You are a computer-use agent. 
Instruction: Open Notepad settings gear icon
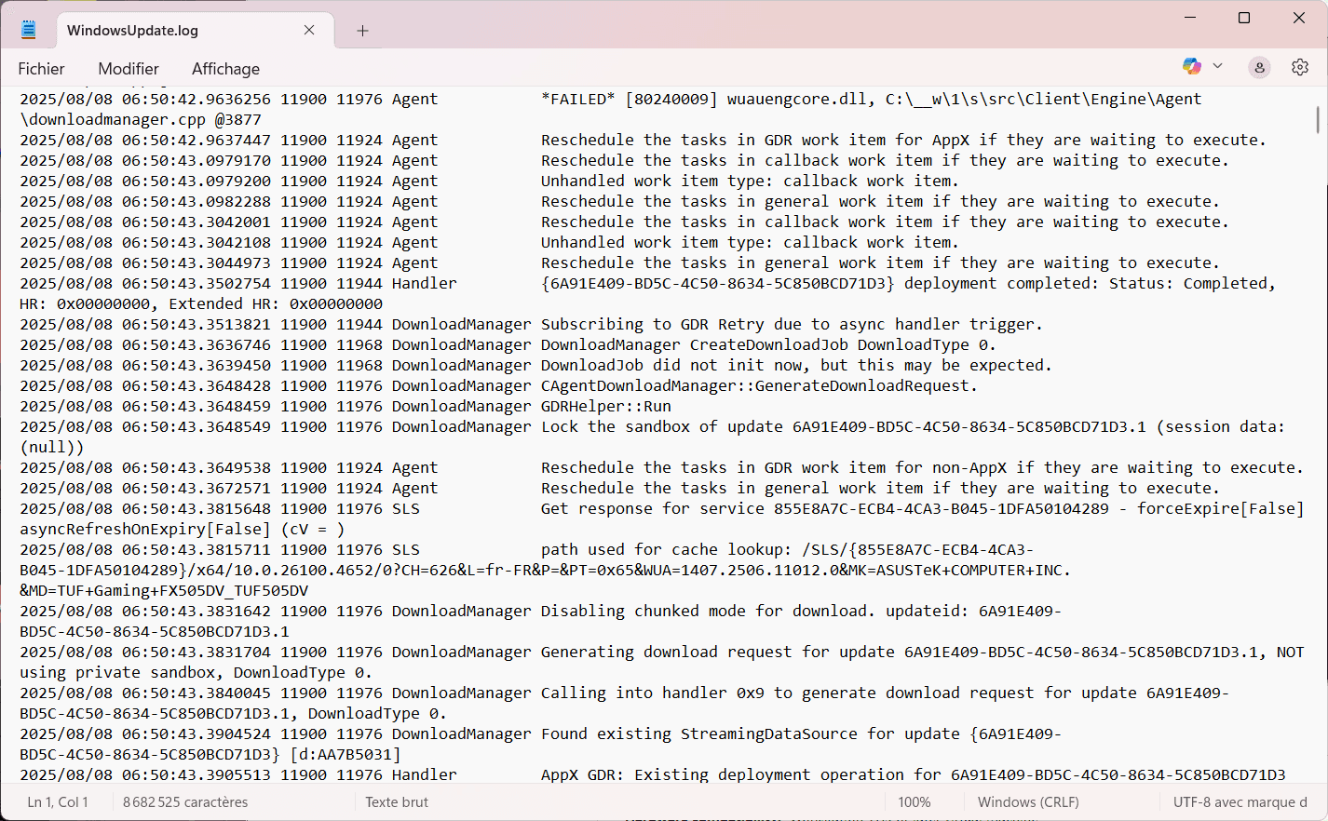tap(1300, 67)
